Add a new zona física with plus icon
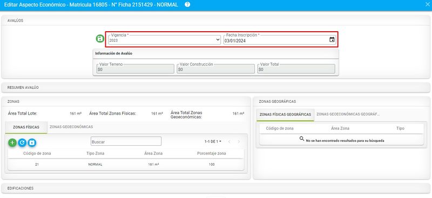This screenshot has width=432, height=198. [x=12, y=143]
